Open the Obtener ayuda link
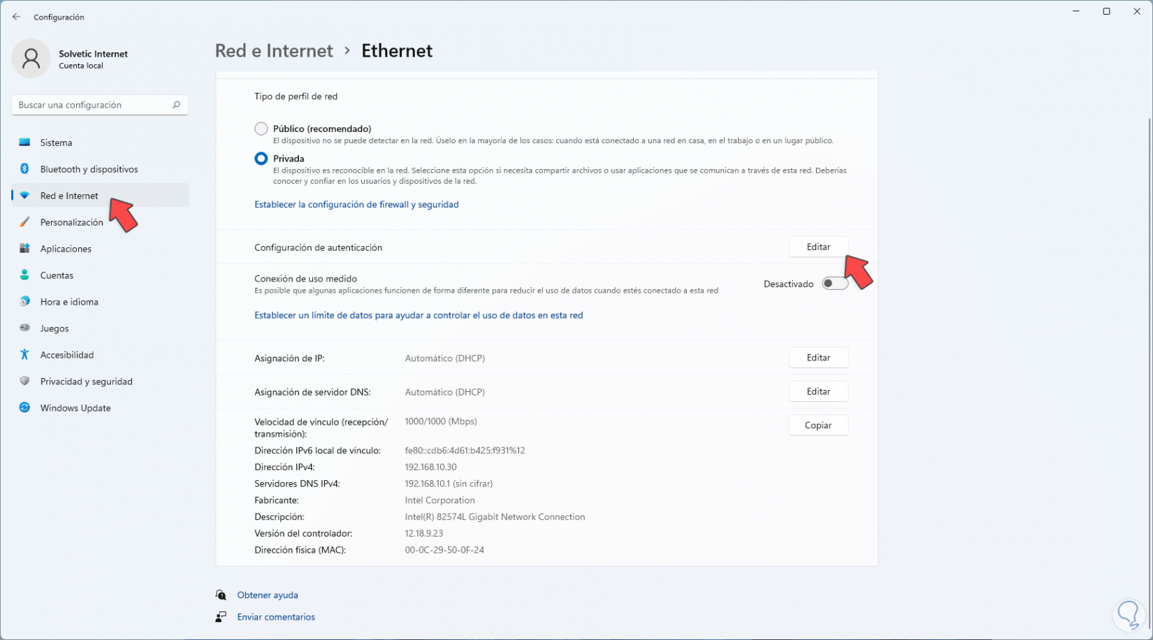The image size is (1153, 640). [x=268, y=595]
